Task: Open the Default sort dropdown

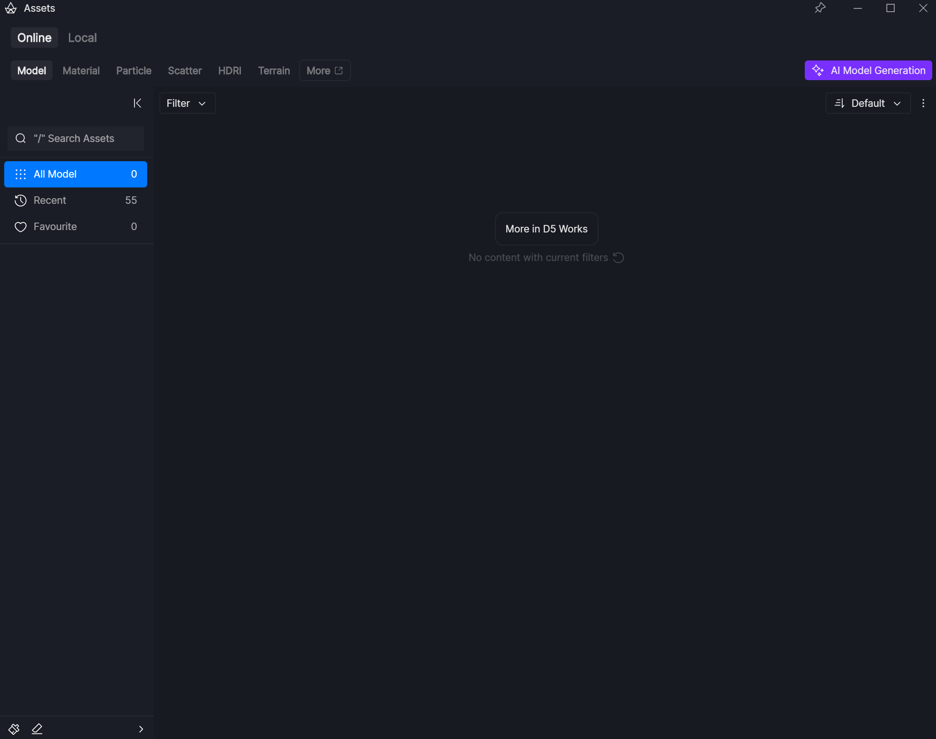Action: tap(868, 103)
